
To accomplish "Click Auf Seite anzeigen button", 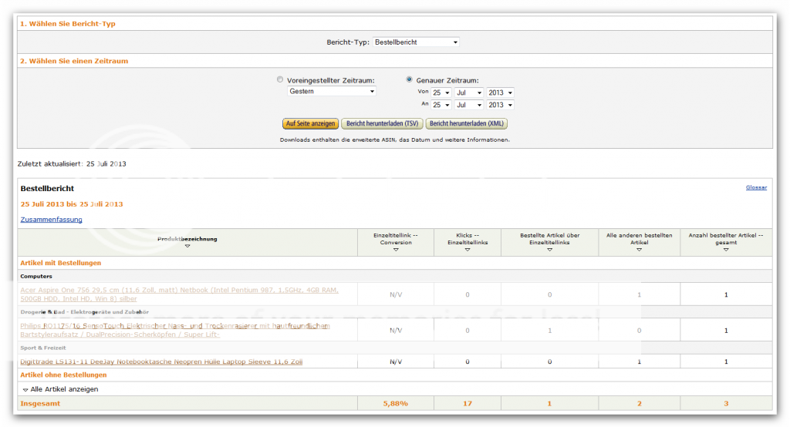I will click(310, 123).
